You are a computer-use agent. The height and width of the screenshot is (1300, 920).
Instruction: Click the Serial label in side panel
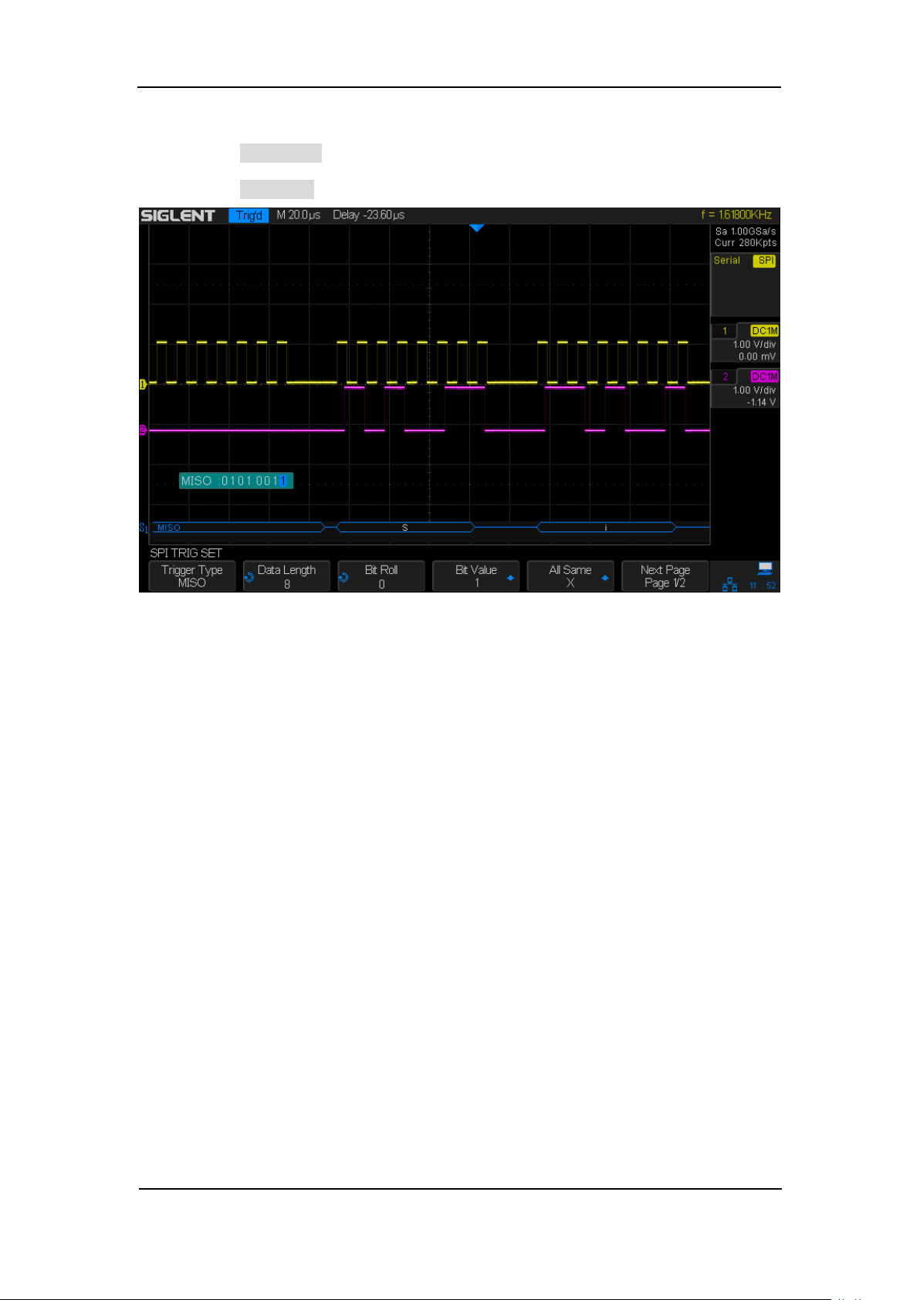[x=727, y=261]
